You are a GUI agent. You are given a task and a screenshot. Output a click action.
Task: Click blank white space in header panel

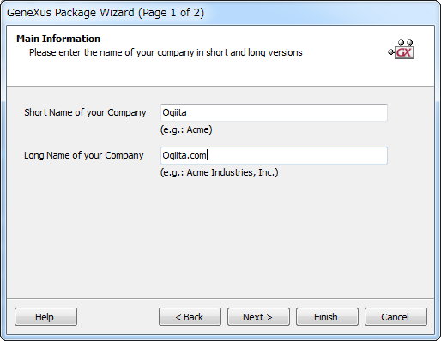point(200,73)
